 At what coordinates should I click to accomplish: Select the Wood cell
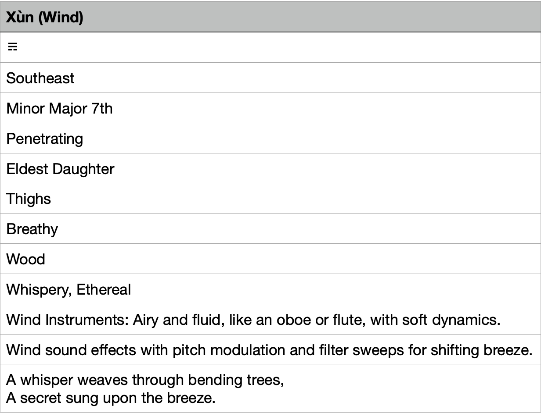tap(25, 260)
